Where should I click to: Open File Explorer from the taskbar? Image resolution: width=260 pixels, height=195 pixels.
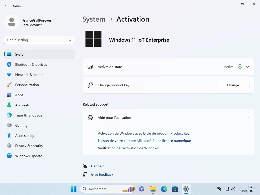click(x=153, y=189)
